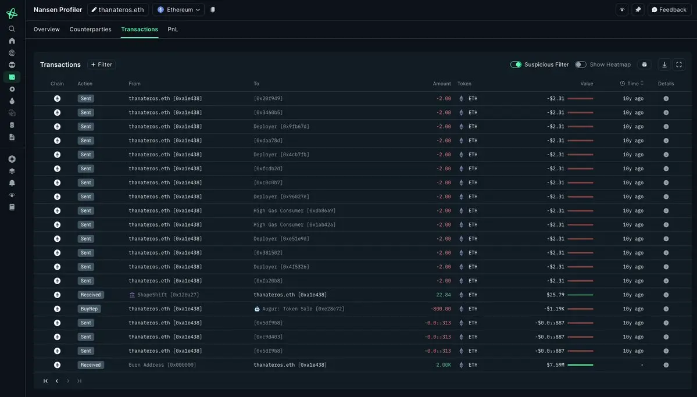Open Deployer [0x4f5326] address
The width and height of the screenshot is (697, 397).
tap(281, 267)
